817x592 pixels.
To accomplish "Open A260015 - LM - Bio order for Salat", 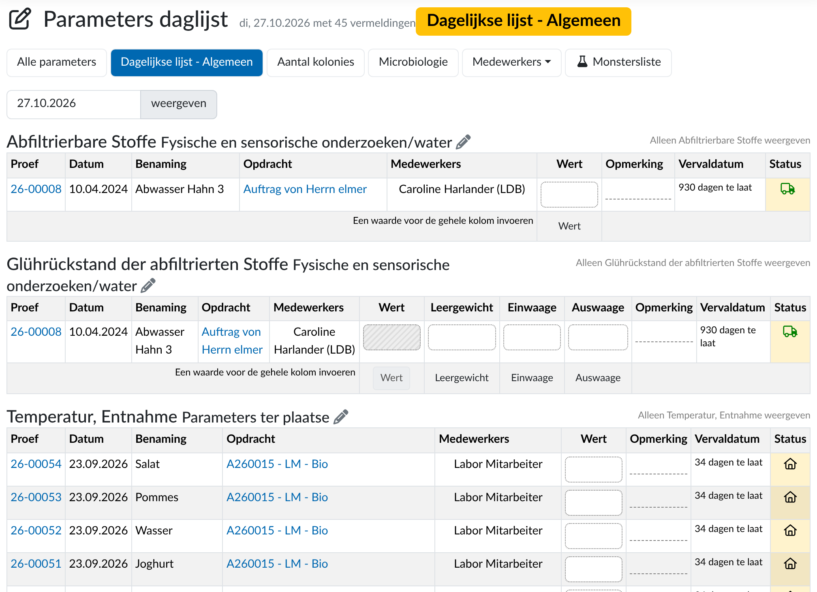I will (x=277, y=464).
